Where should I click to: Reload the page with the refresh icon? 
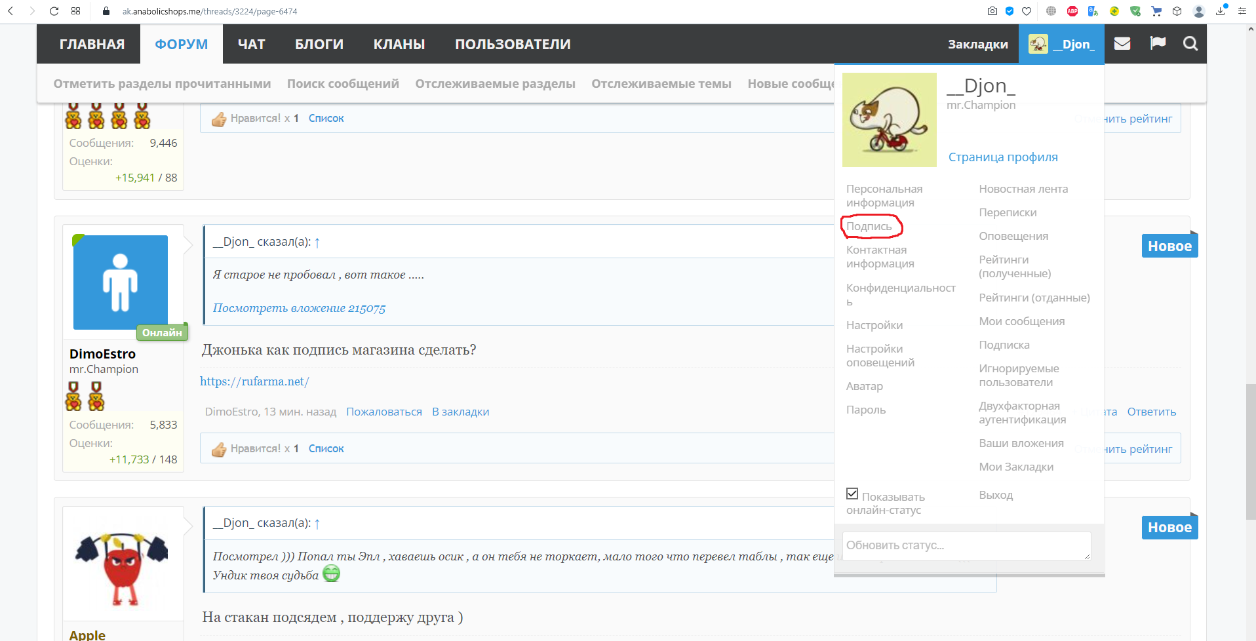pos(54,11)
